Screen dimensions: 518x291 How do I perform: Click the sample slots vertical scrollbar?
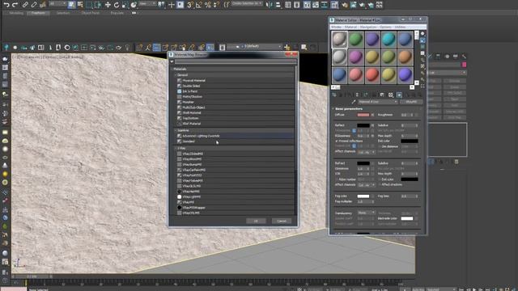(417, 57)
